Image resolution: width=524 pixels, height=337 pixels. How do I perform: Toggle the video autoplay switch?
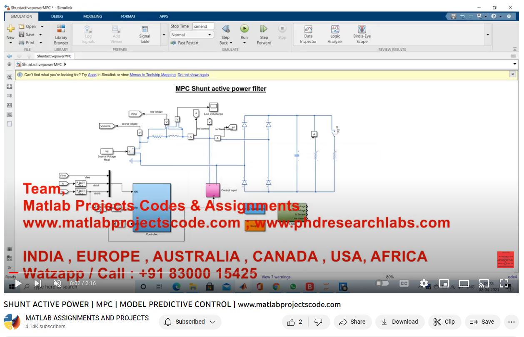click(382, 283)
